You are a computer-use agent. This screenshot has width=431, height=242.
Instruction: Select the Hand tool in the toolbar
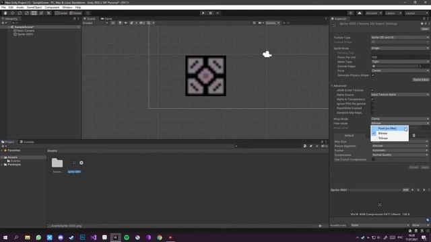tap(5, 13)
